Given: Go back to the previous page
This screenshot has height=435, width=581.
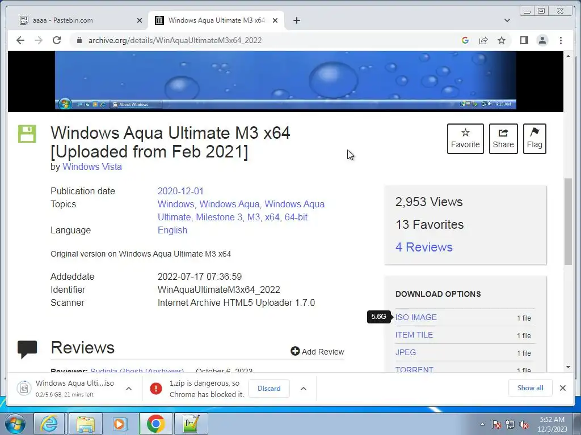Looking at the screenshot, I should [20, 40].
